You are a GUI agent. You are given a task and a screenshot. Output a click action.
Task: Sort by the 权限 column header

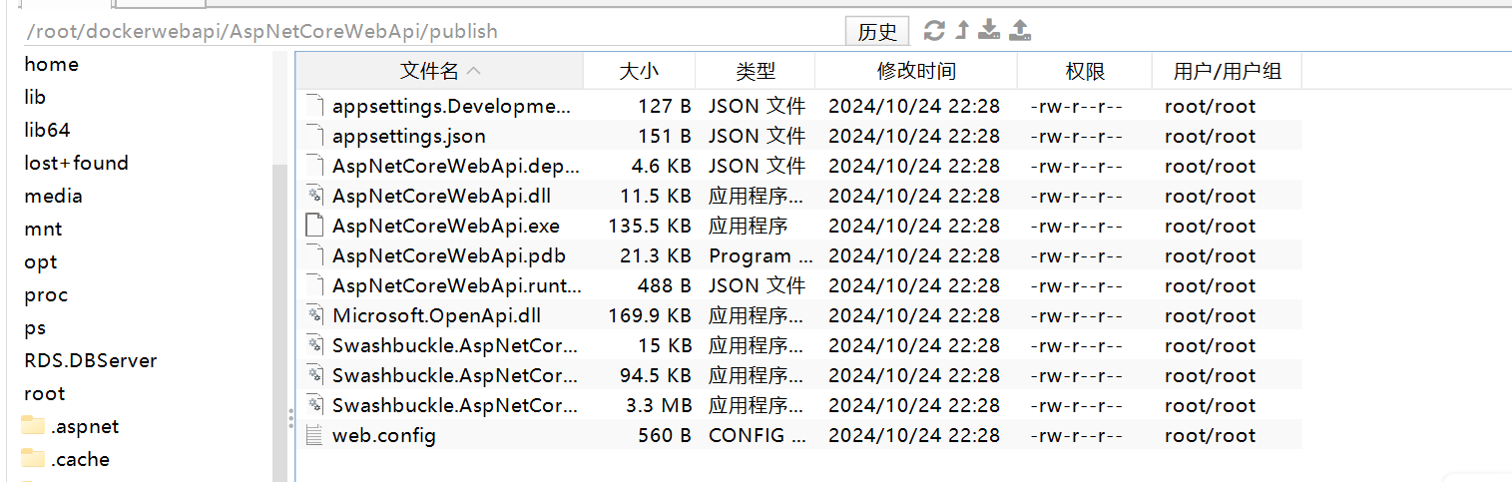(x=1085, y=71)
